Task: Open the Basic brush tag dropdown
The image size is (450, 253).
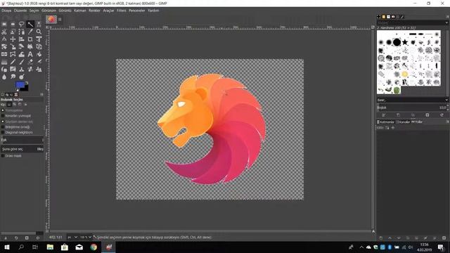Action: click(413, 100)
